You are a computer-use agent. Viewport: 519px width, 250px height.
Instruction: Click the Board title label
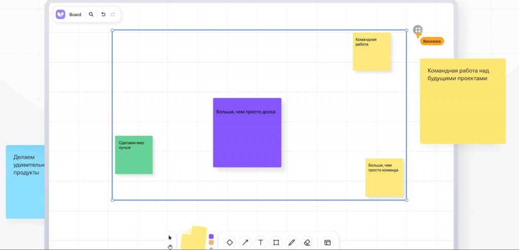(x=75, y=15)
